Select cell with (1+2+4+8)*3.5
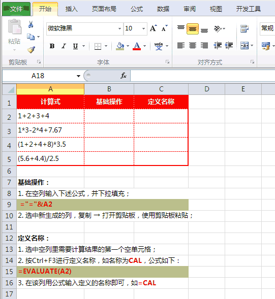The width and height of the screenshot is (275, 299). 50,144
